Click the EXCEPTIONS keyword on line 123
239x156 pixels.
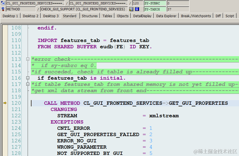pyautogui.click(x=67, y=122)
